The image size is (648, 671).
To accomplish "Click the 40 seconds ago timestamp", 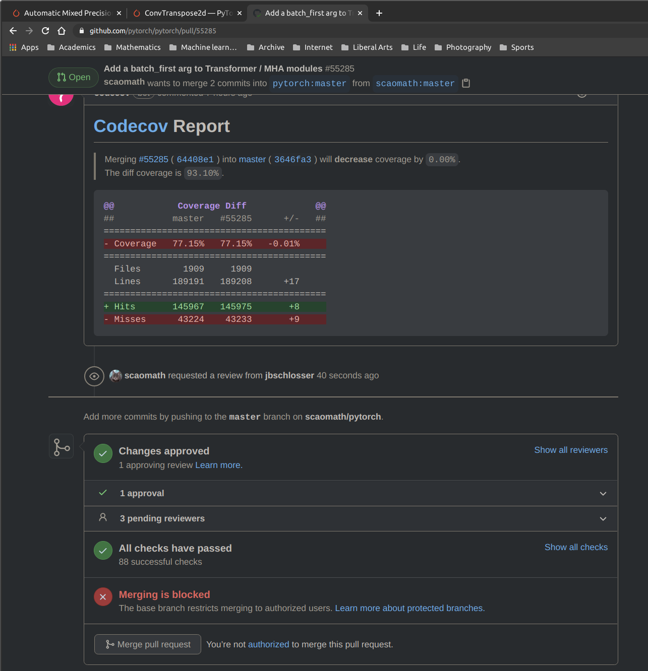I will click(x=347, y=375).
